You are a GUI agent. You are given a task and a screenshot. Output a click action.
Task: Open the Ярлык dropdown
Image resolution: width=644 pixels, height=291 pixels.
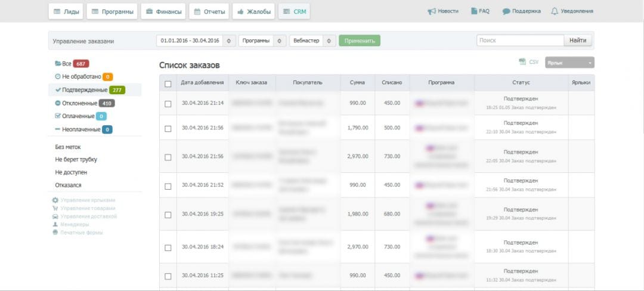[569, 63]
